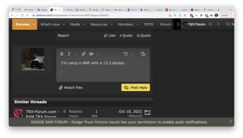Open forum inbox envelope icon

(x=210, y=24)
